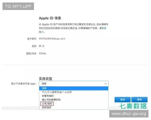Click the 国家/地区 label

31,53
